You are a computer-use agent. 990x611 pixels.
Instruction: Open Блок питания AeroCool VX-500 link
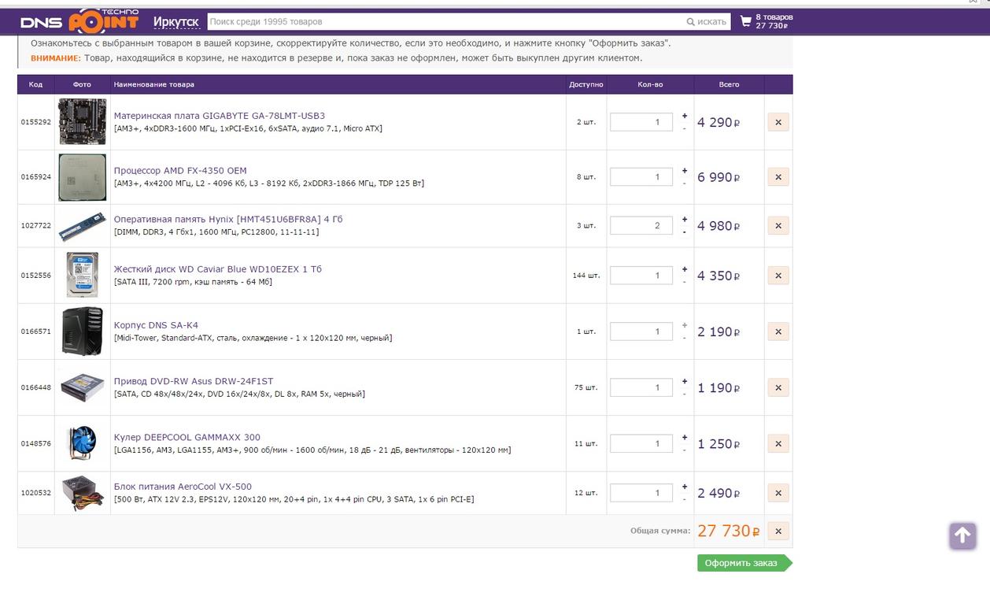183,487
